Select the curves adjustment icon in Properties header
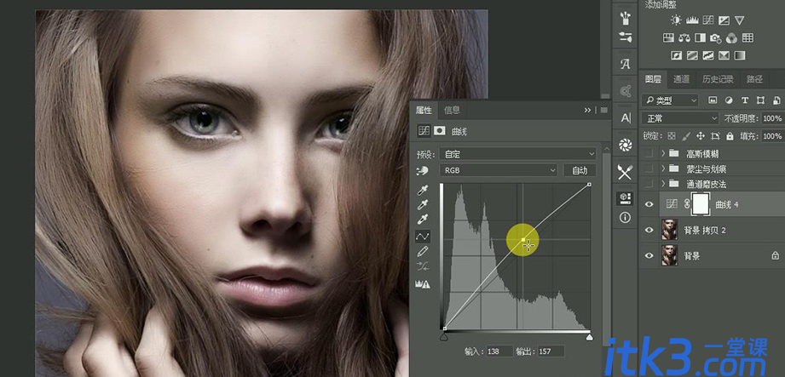Viewport: 785px width, 377px height. click(x=424, y=130)
